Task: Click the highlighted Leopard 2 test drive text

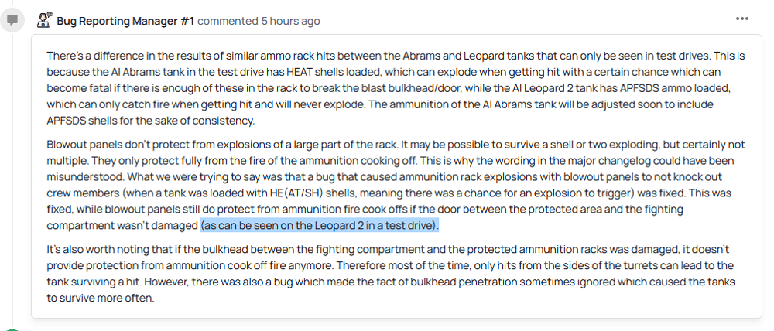Action: click(x=320, y=225)
